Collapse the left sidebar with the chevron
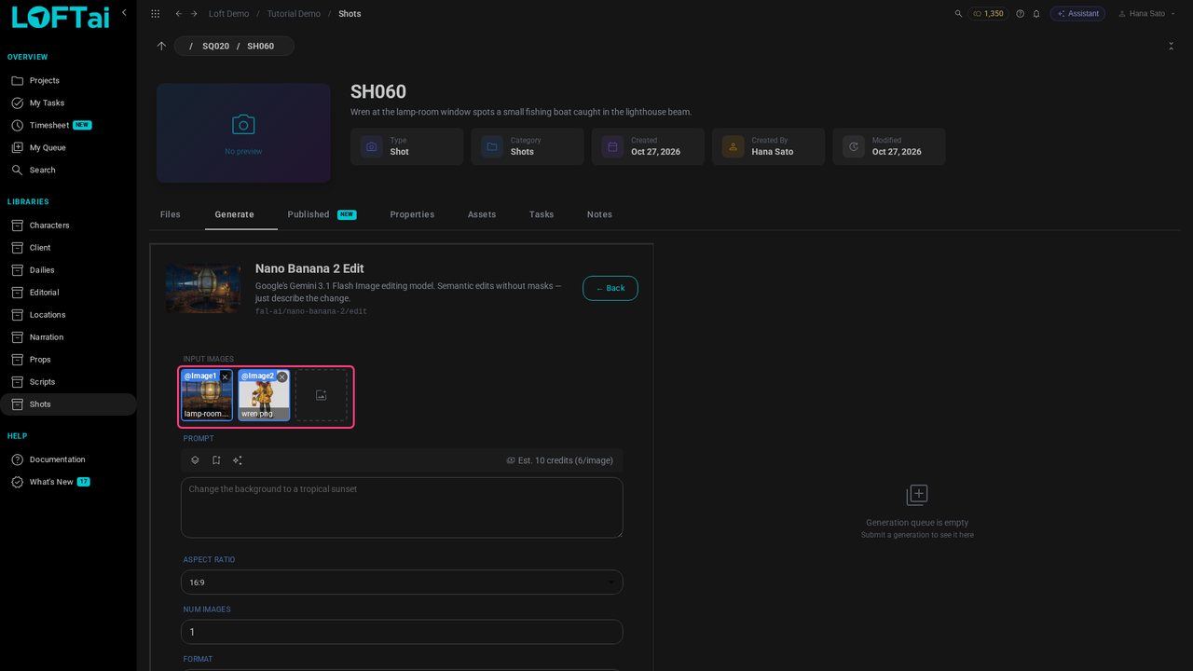Viewport: 1193px width, 671px height. (124, 13)
